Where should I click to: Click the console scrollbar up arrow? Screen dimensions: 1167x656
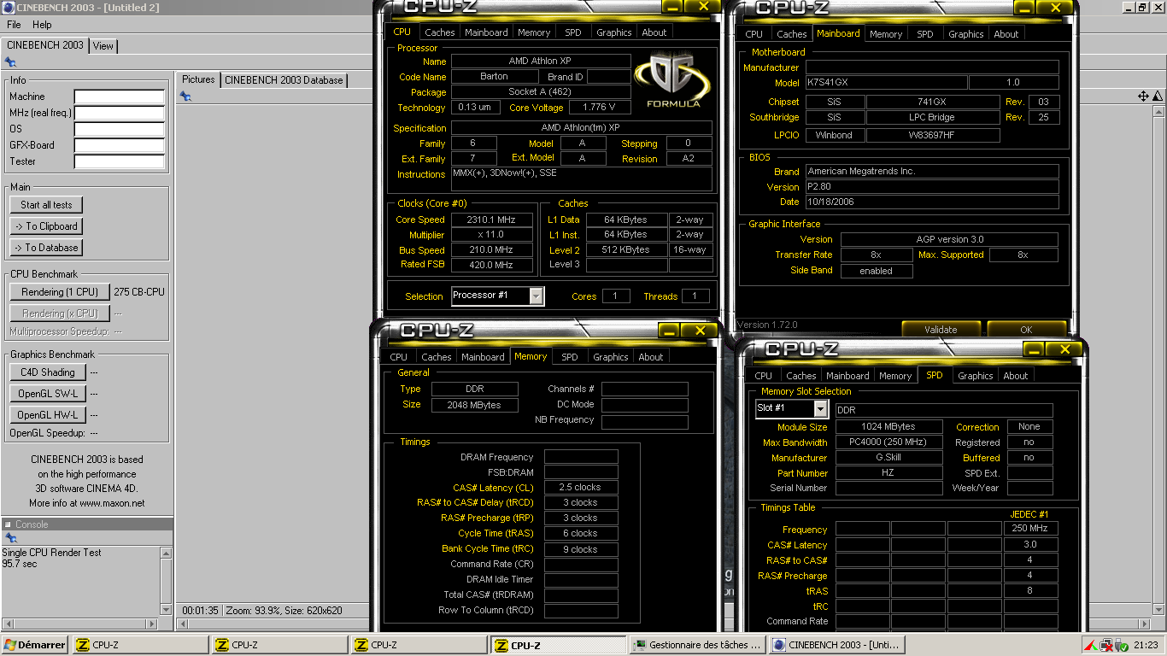click(166, 553)
